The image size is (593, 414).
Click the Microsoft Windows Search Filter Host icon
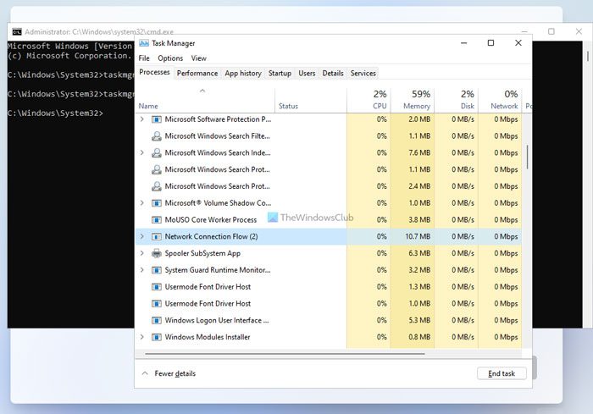pos(156,136)
